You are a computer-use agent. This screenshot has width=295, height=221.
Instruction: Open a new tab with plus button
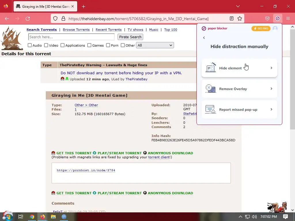point(84,7)
